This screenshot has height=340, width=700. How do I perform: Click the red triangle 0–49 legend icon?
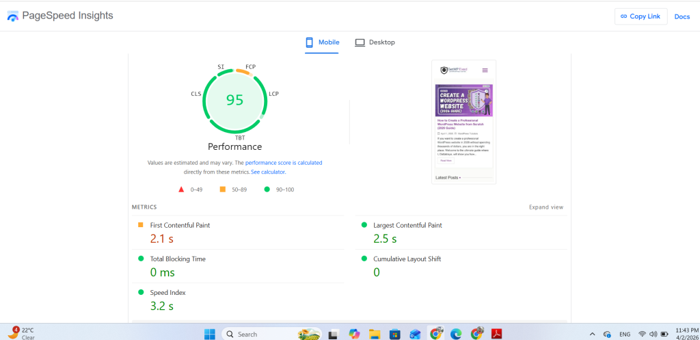point(181,189)
